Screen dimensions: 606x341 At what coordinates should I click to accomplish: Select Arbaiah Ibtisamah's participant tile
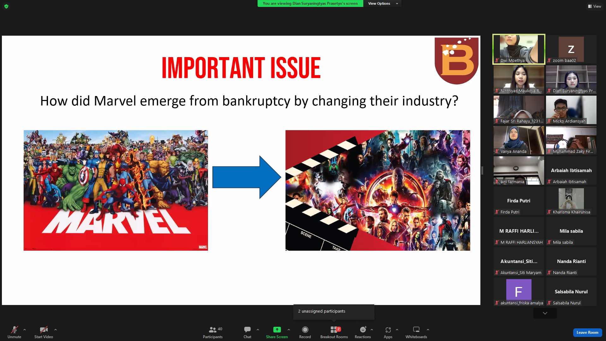click(571, 170)
